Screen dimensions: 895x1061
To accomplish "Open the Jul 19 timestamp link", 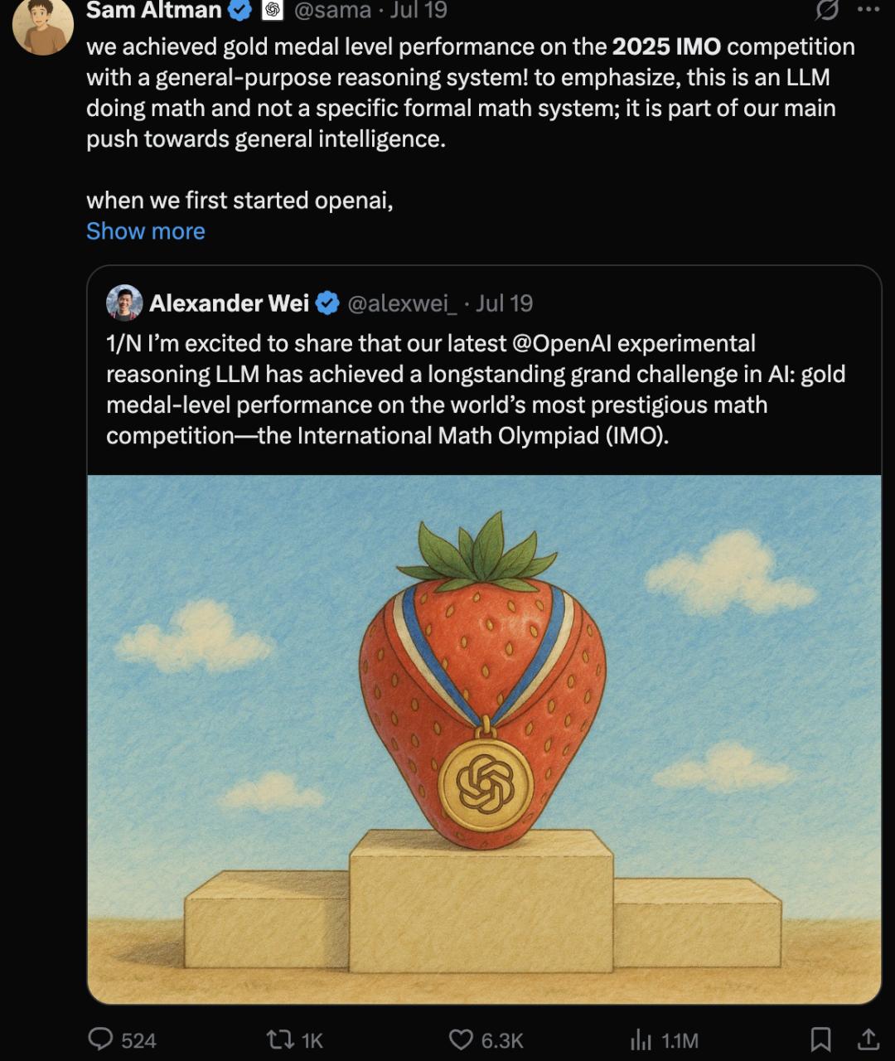I will (418, 10).
